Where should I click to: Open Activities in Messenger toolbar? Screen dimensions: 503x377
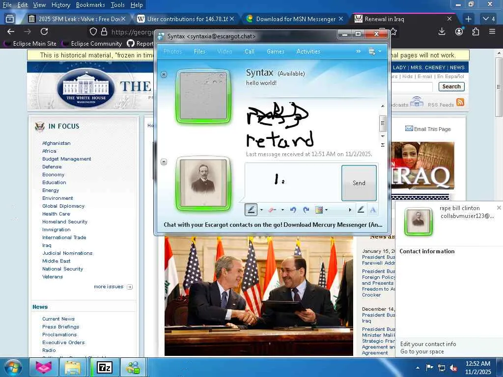[308, 51]
